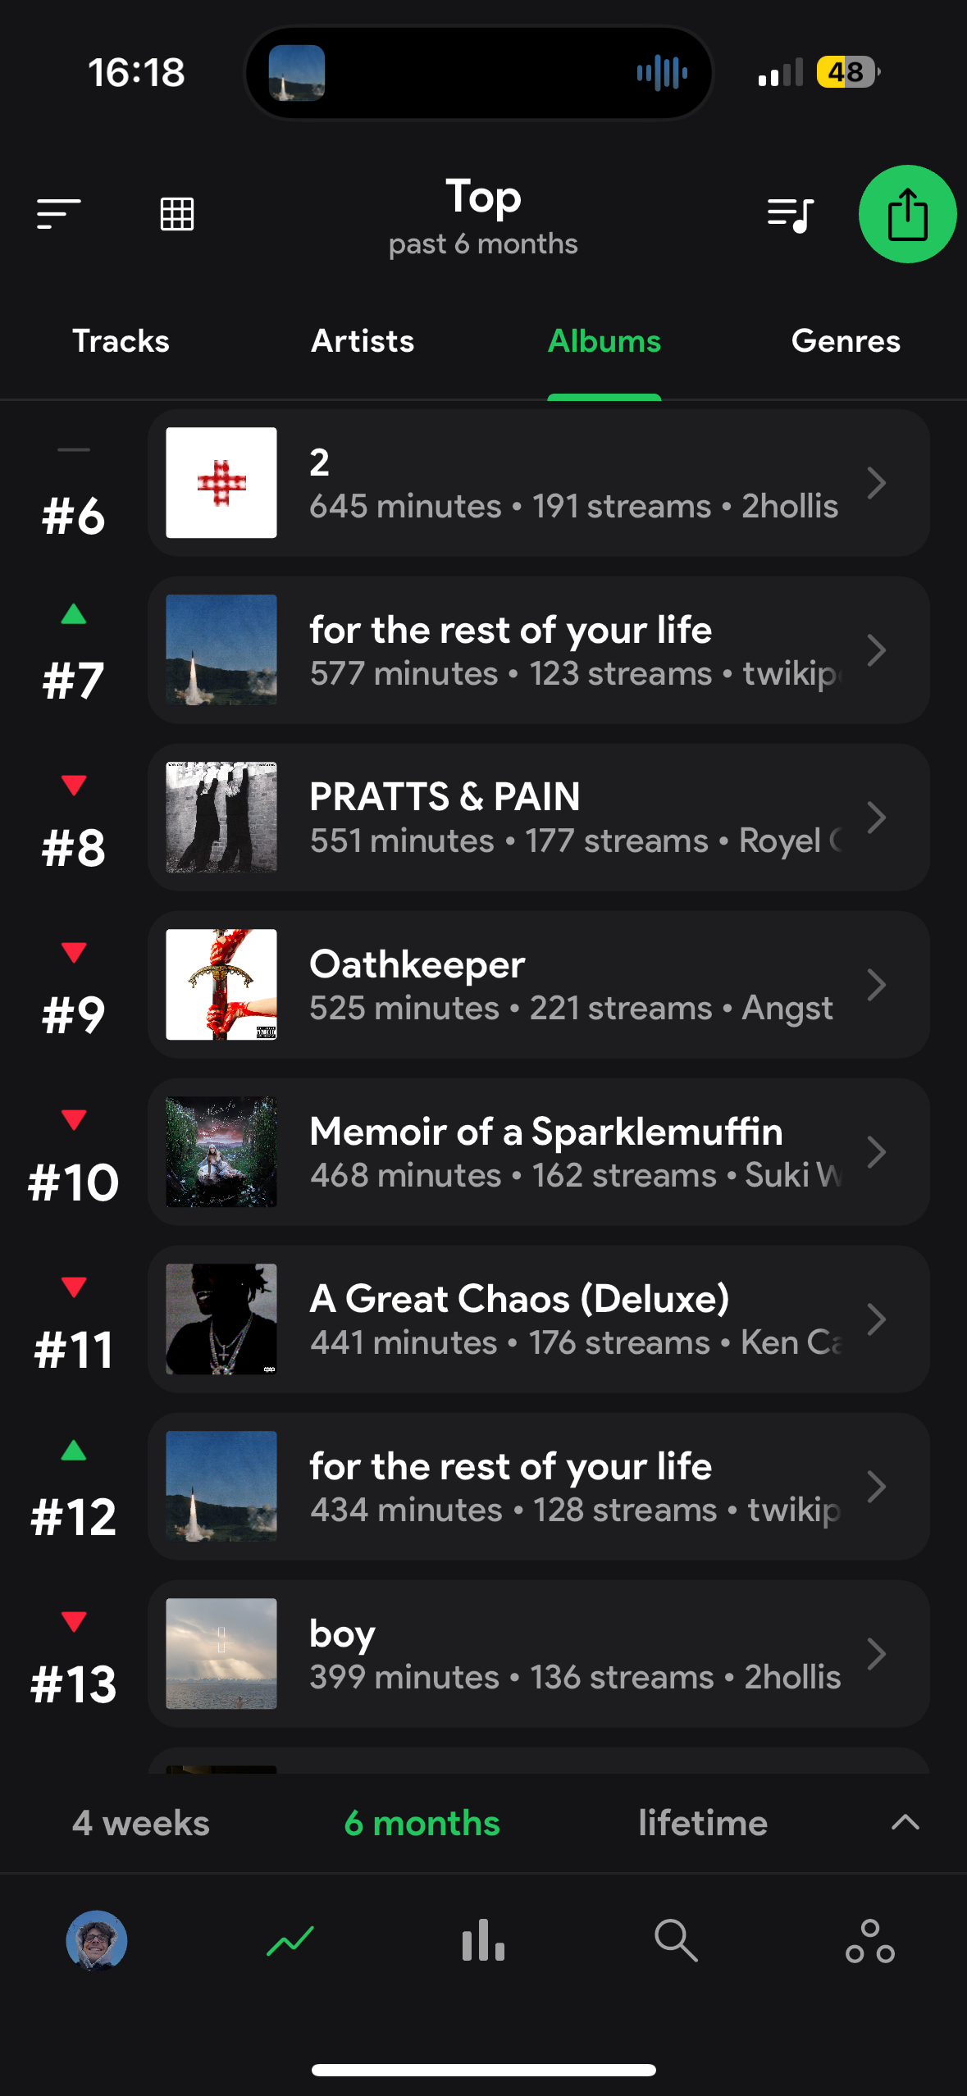Open the bar chart stats tab

(x=483, y=1940)
